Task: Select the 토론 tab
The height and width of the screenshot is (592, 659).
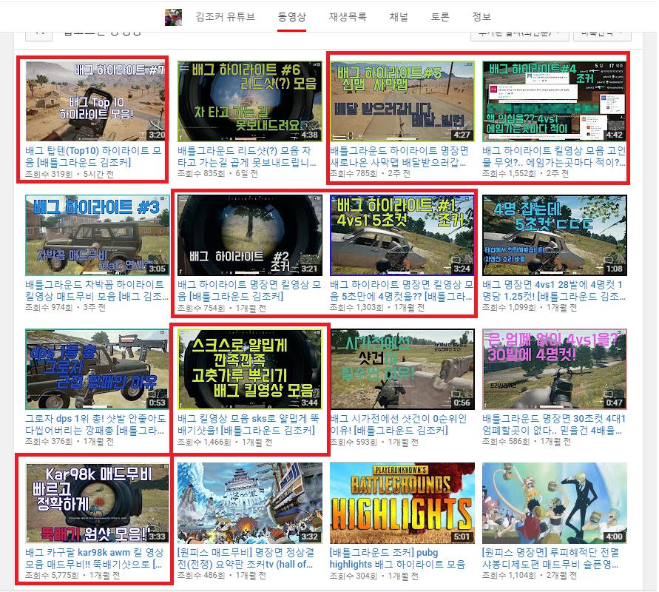Action: [439, 17]
